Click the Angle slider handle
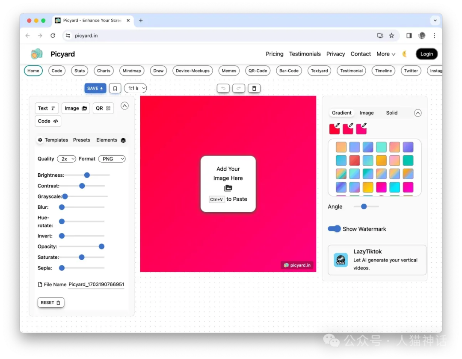Screen dimensions: 462x359 (x=364, y=207)
